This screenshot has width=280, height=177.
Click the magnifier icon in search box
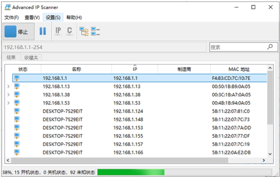[270, 47]
